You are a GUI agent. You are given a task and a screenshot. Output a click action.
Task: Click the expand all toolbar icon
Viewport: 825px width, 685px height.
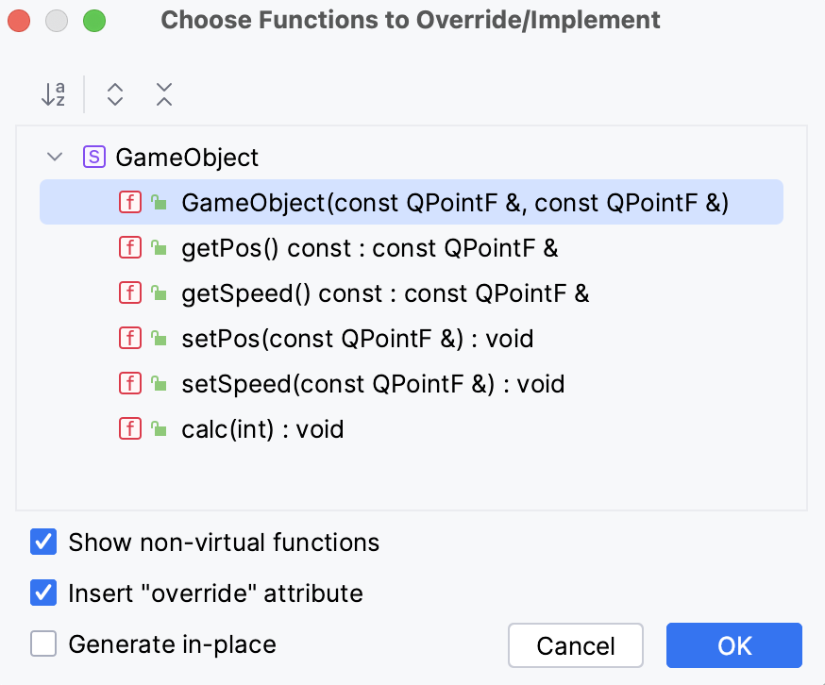(114, 94)
